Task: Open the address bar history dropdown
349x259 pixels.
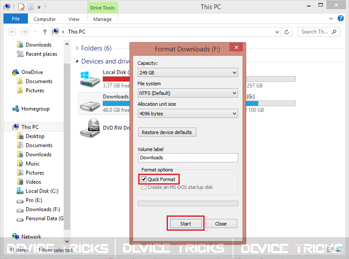Action: click(277, 32)
